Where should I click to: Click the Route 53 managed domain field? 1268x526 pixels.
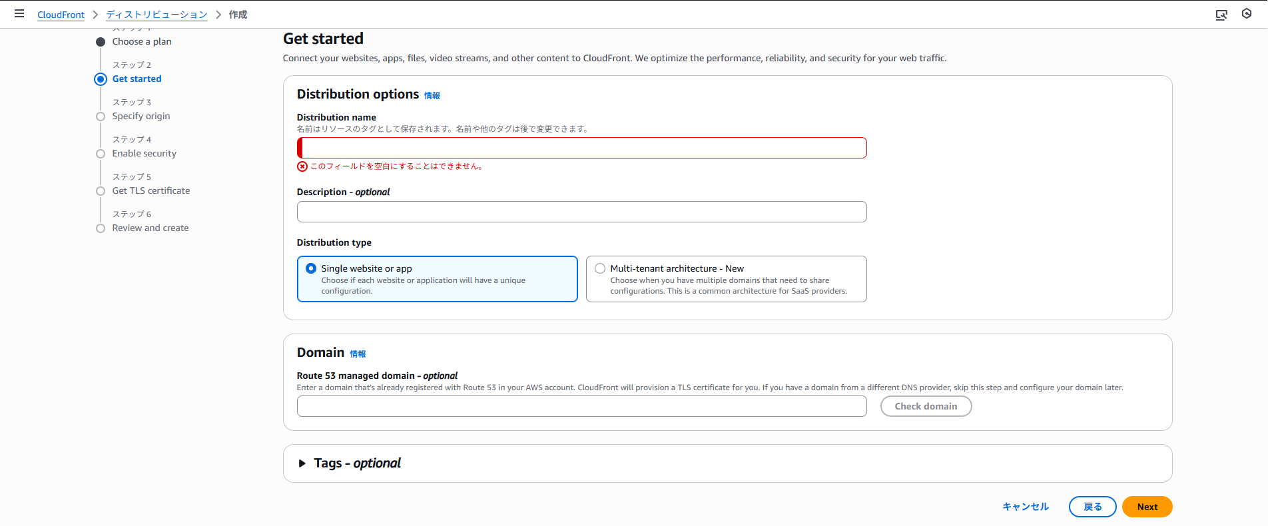click(x=582, y=406)
